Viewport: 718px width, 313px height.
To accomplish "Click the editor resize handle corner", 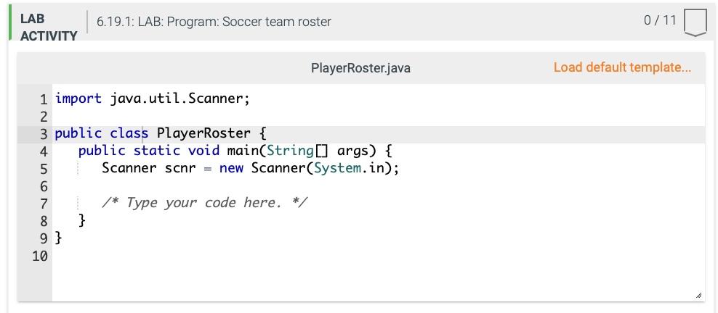I will pyautogui.click(x=698, y=296).
